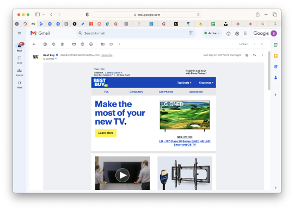294x210 pixels.
Task: Open a new Safari tab
Action: coord(266,15)
